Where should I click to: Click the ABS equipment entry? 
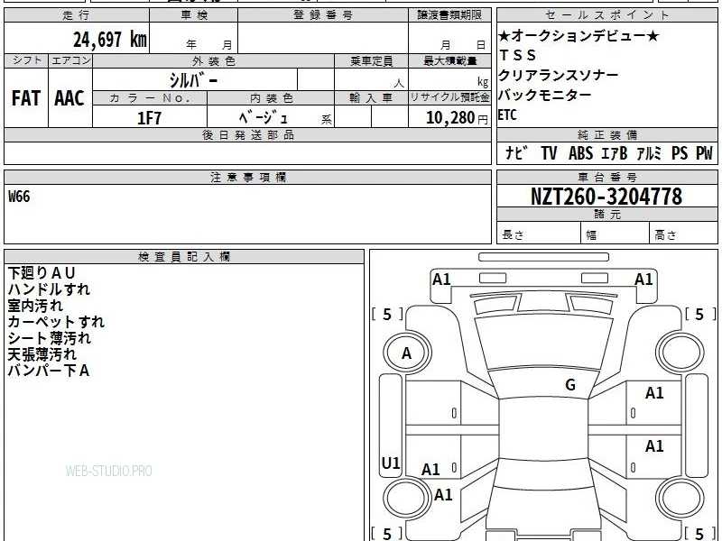coord(580,153)
